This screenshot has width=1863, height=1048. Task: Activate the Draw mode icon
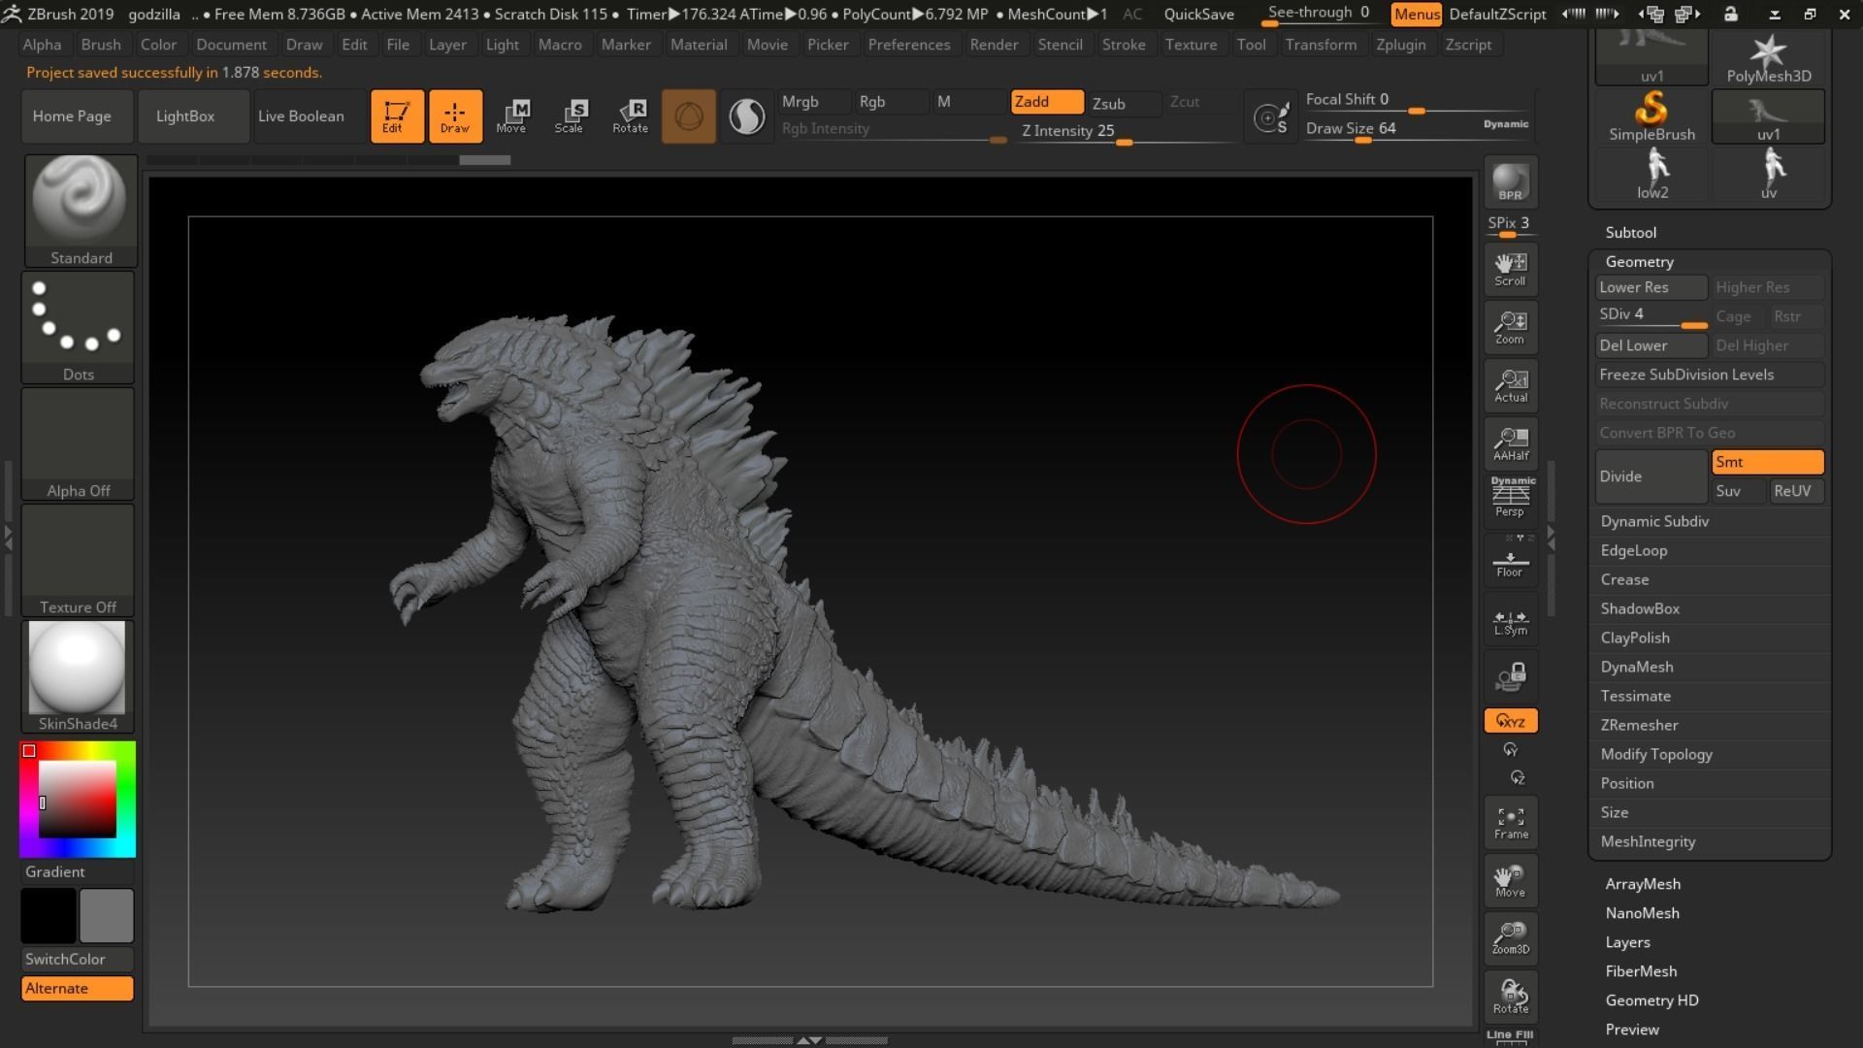pos(455,116)
